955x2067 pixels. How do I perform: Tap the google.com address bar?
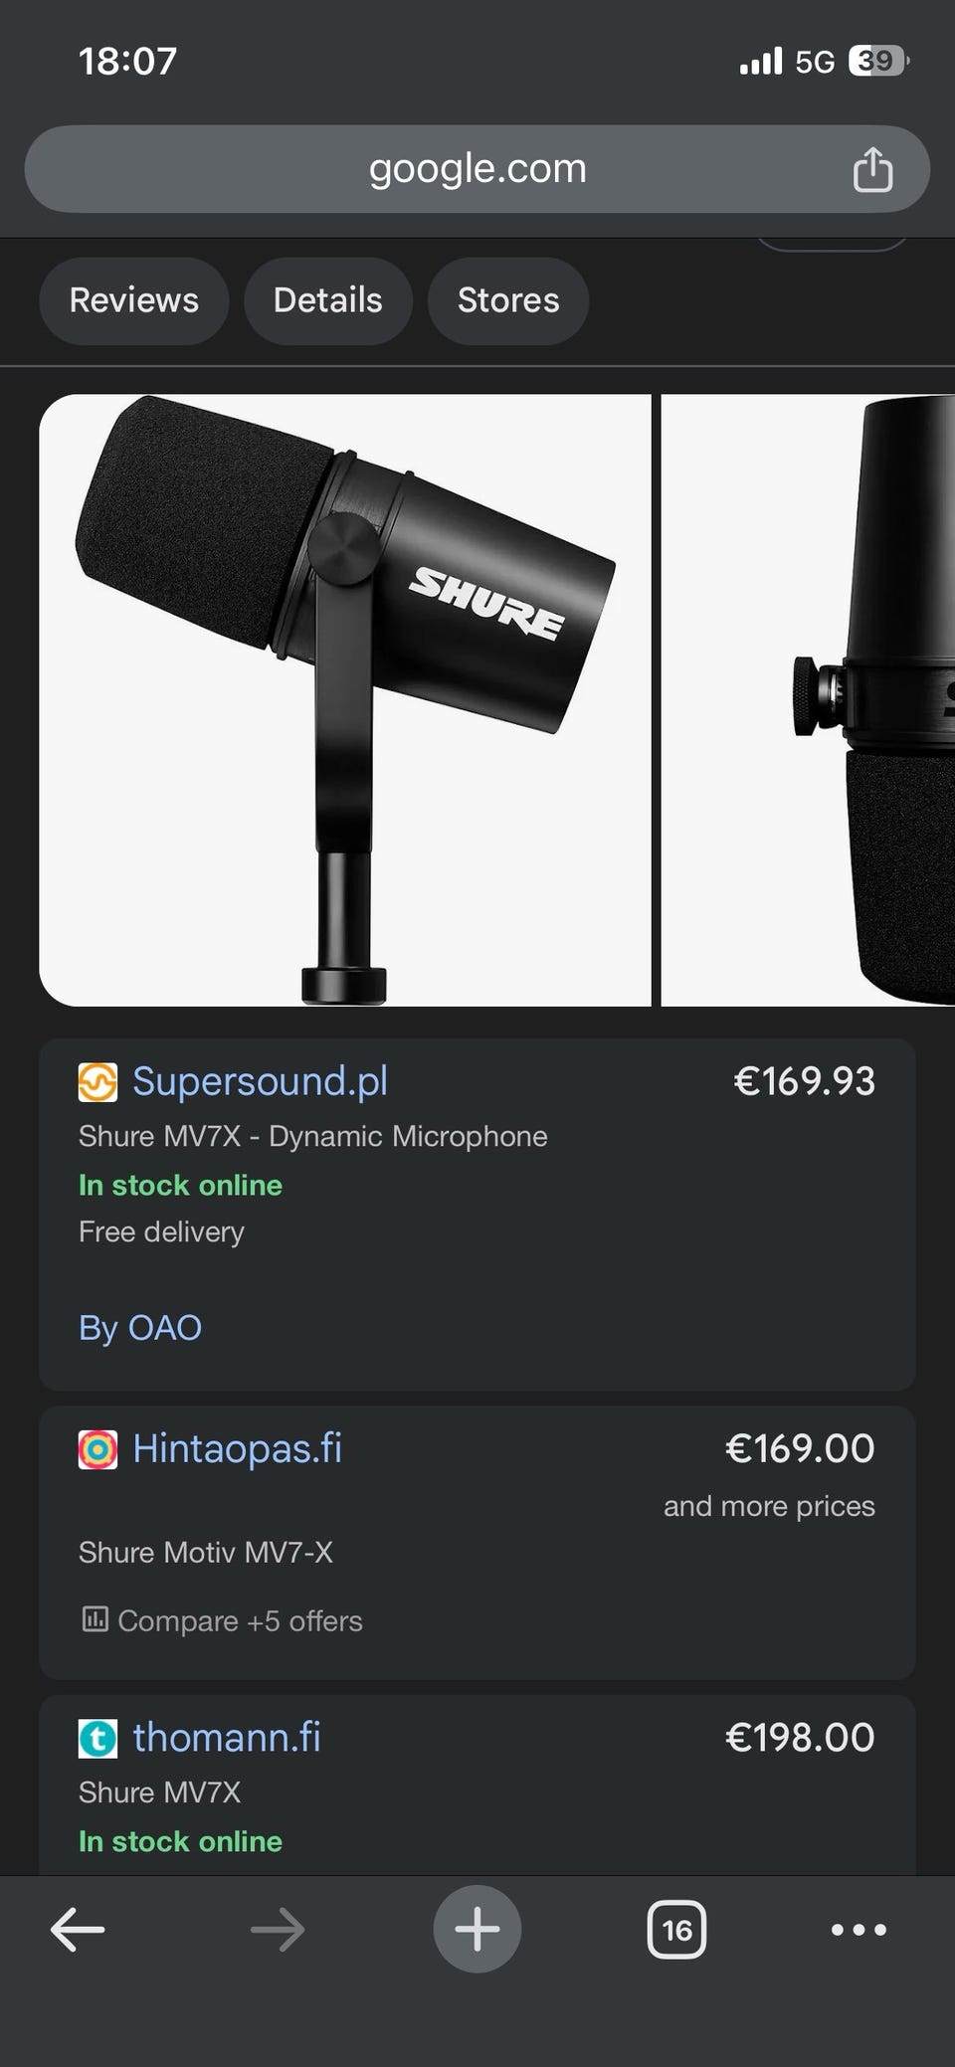[477, 168]
